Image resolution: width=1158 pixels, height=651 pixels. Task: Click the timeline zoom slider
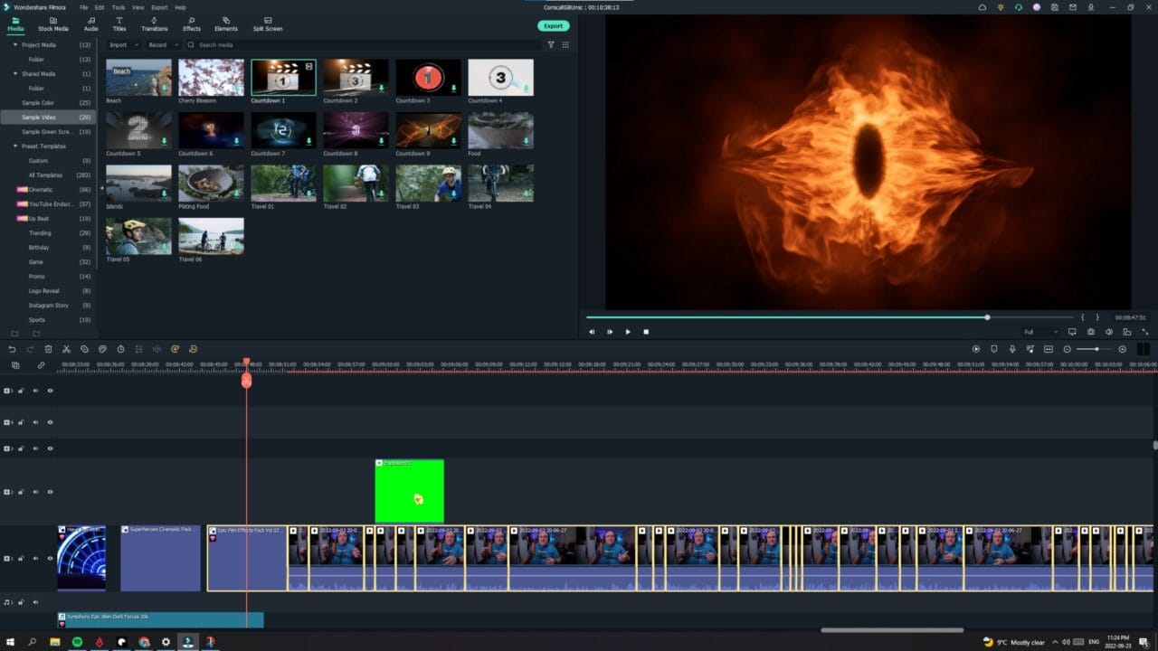point(1096,349)
